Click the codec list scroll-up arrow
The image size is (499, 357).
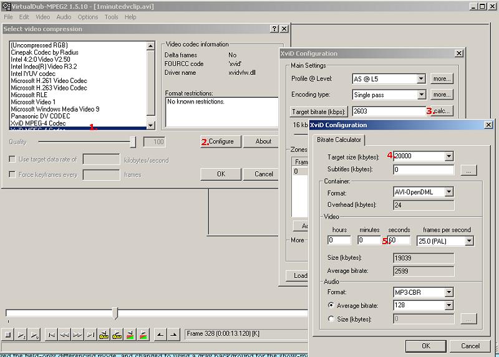150,46
